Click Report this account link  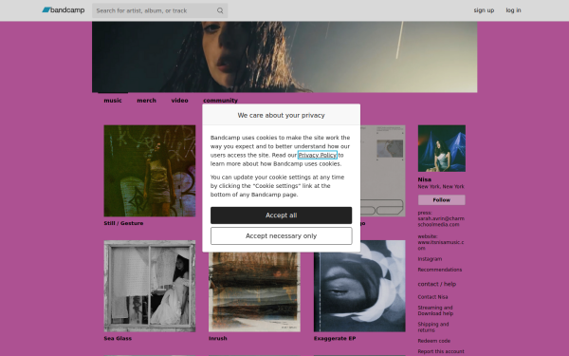tap(441, 351)
